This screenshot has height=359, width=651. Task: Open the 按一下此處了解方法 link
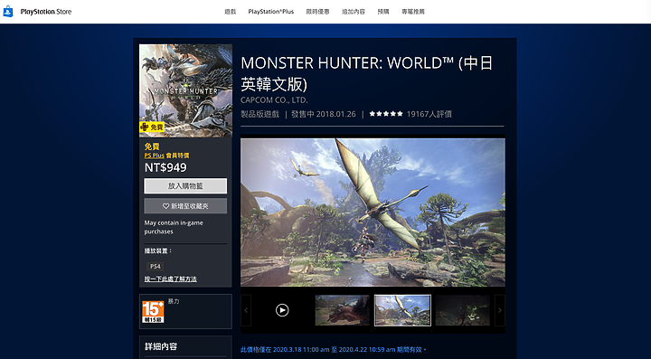[170, 279]
